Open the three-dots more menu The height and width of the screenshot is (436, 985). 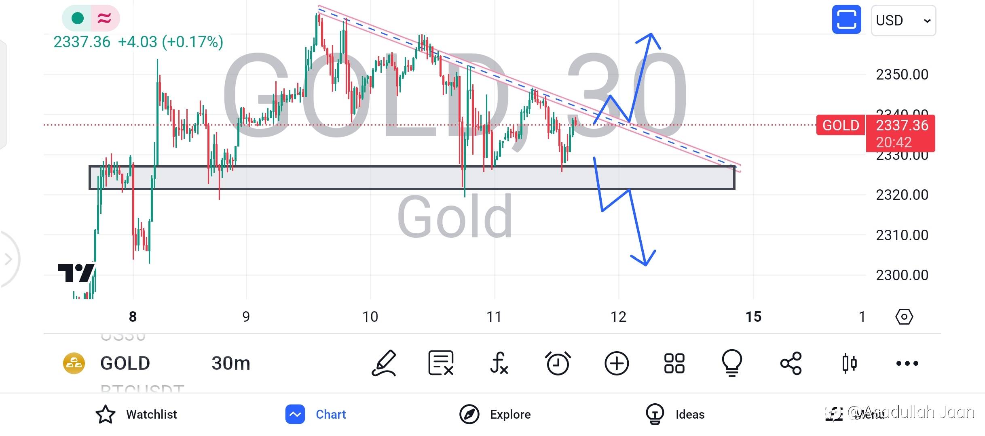pos(907,363)
